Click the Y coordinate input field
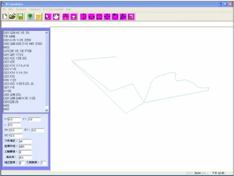The image size is (234, 176). tap(34, 119)
